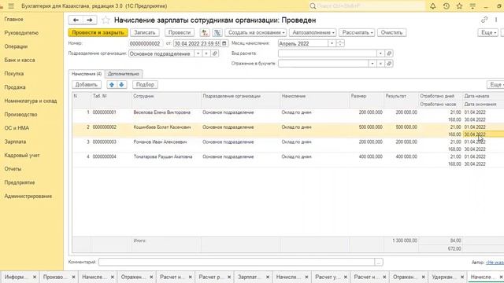Open favorites star in title bar
This screenshot has width=504, height=283.
coord(459,6)
